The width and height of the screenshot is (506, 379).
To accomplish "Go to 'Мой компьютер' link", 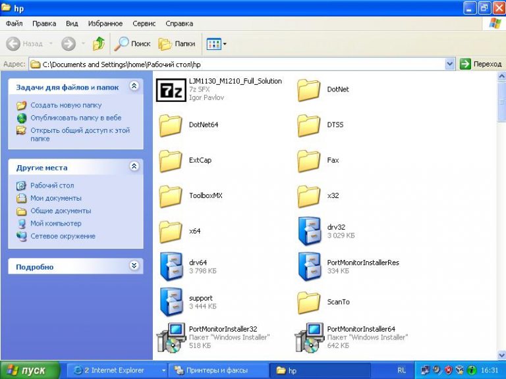I will coord(56,223).
